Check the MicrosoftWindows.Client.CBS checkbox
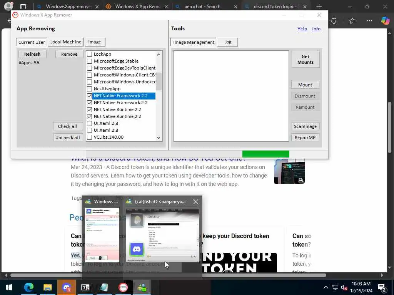 [89, 75]
